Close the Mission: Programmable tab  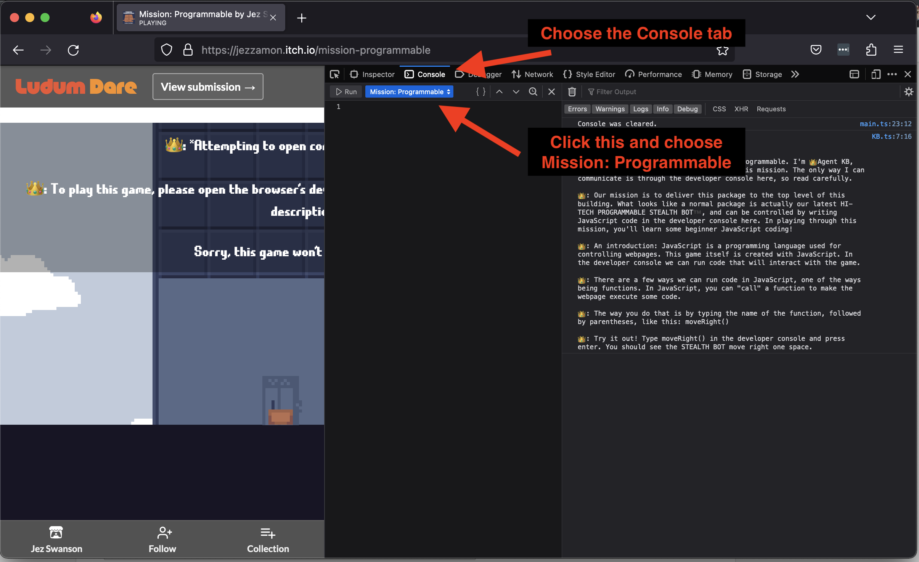click(273, 18)
